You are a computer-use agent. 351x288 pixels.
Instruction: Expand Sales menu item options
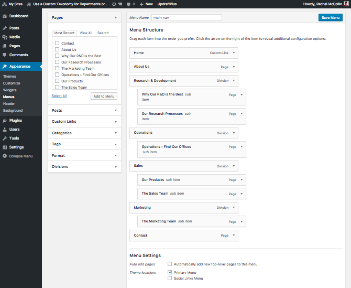234,166
